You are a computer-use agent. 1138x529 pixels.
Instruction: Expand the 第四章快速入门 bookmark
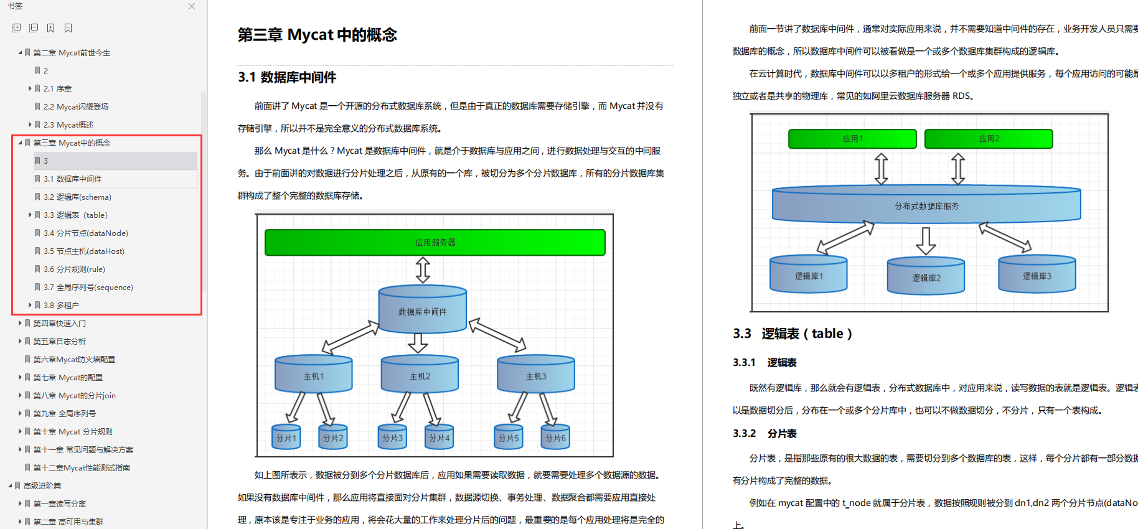(x=20, y=324)
